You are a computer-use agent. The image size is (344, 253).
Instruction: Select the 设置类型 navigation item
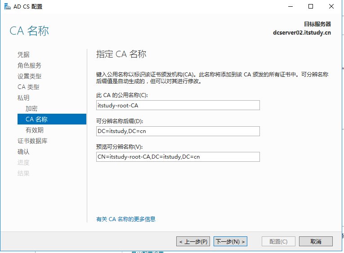pyautogui.click(x=29, y=76)
